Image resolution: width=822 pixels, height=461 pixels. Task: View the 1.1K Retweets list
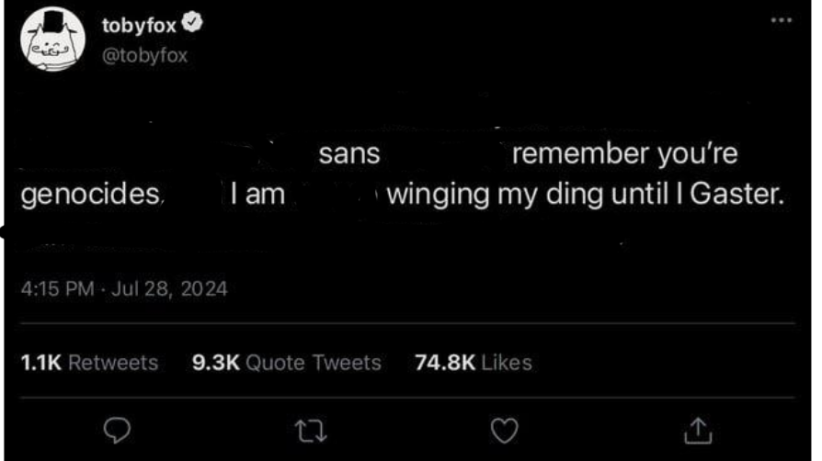88,363
